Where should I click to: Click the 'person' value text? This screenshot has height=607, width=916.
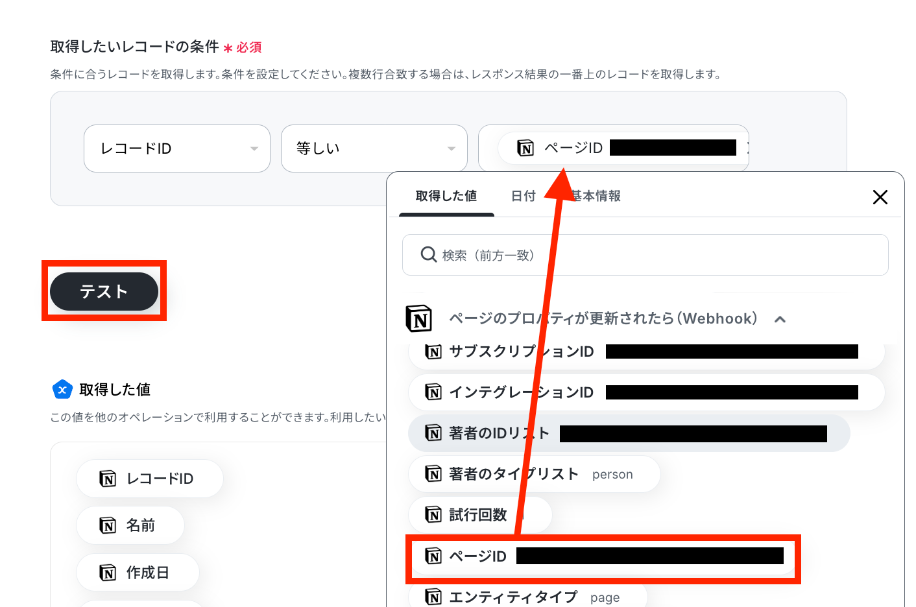click(x=612, y=474)
